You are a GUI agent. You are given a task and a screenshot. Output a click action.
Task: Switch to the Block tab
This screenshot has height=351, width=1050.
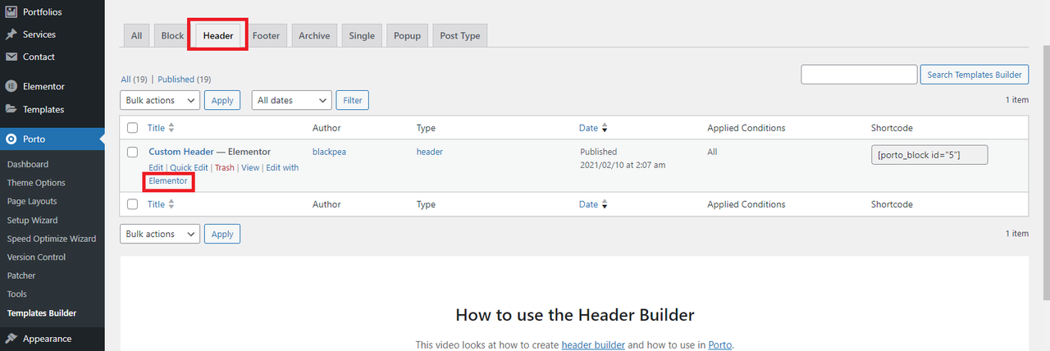point(172,35)
